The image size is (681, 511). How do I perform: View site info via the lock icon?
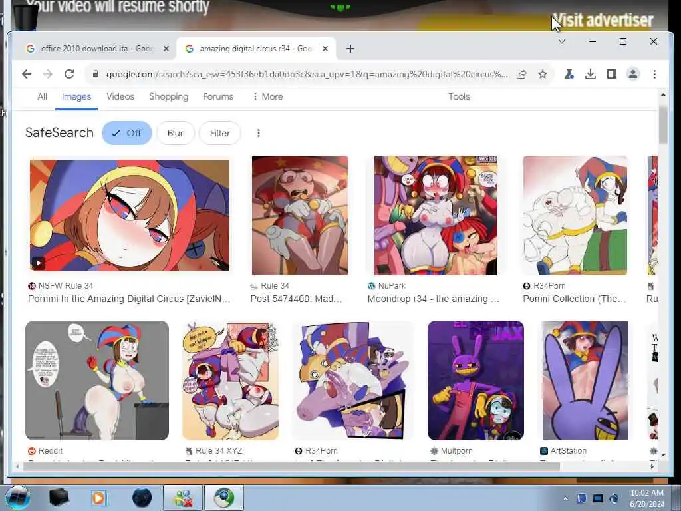[96, 74]
